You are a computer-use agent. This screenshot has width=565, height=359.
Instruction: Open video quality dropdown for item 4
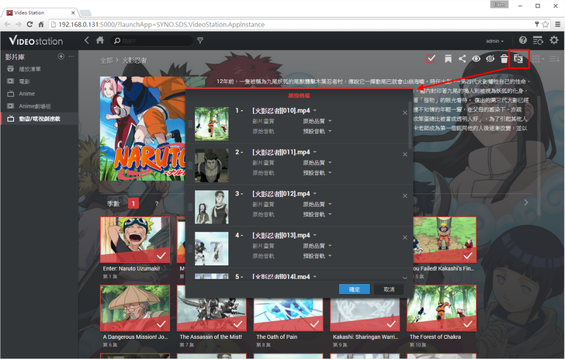click(x=317, y=246)
